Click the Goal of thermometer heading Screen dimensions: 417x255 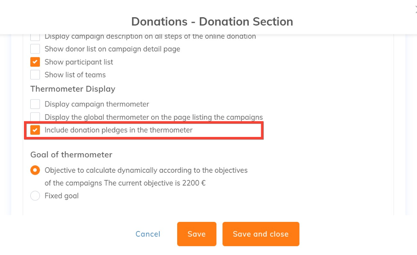pos(71,154)
